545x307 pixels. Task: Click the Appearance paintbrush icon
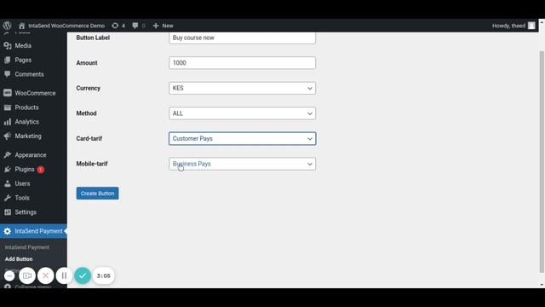(x=8, y=155)
